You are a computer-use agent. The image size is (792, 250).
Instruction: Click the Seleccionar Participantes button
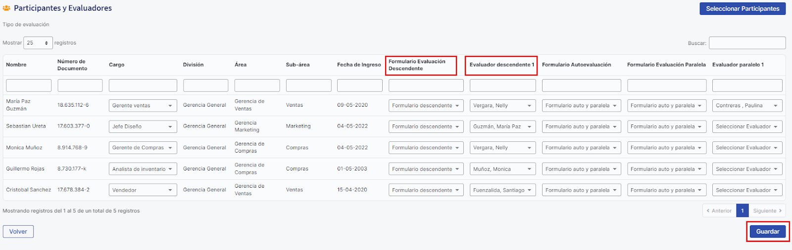742,9
